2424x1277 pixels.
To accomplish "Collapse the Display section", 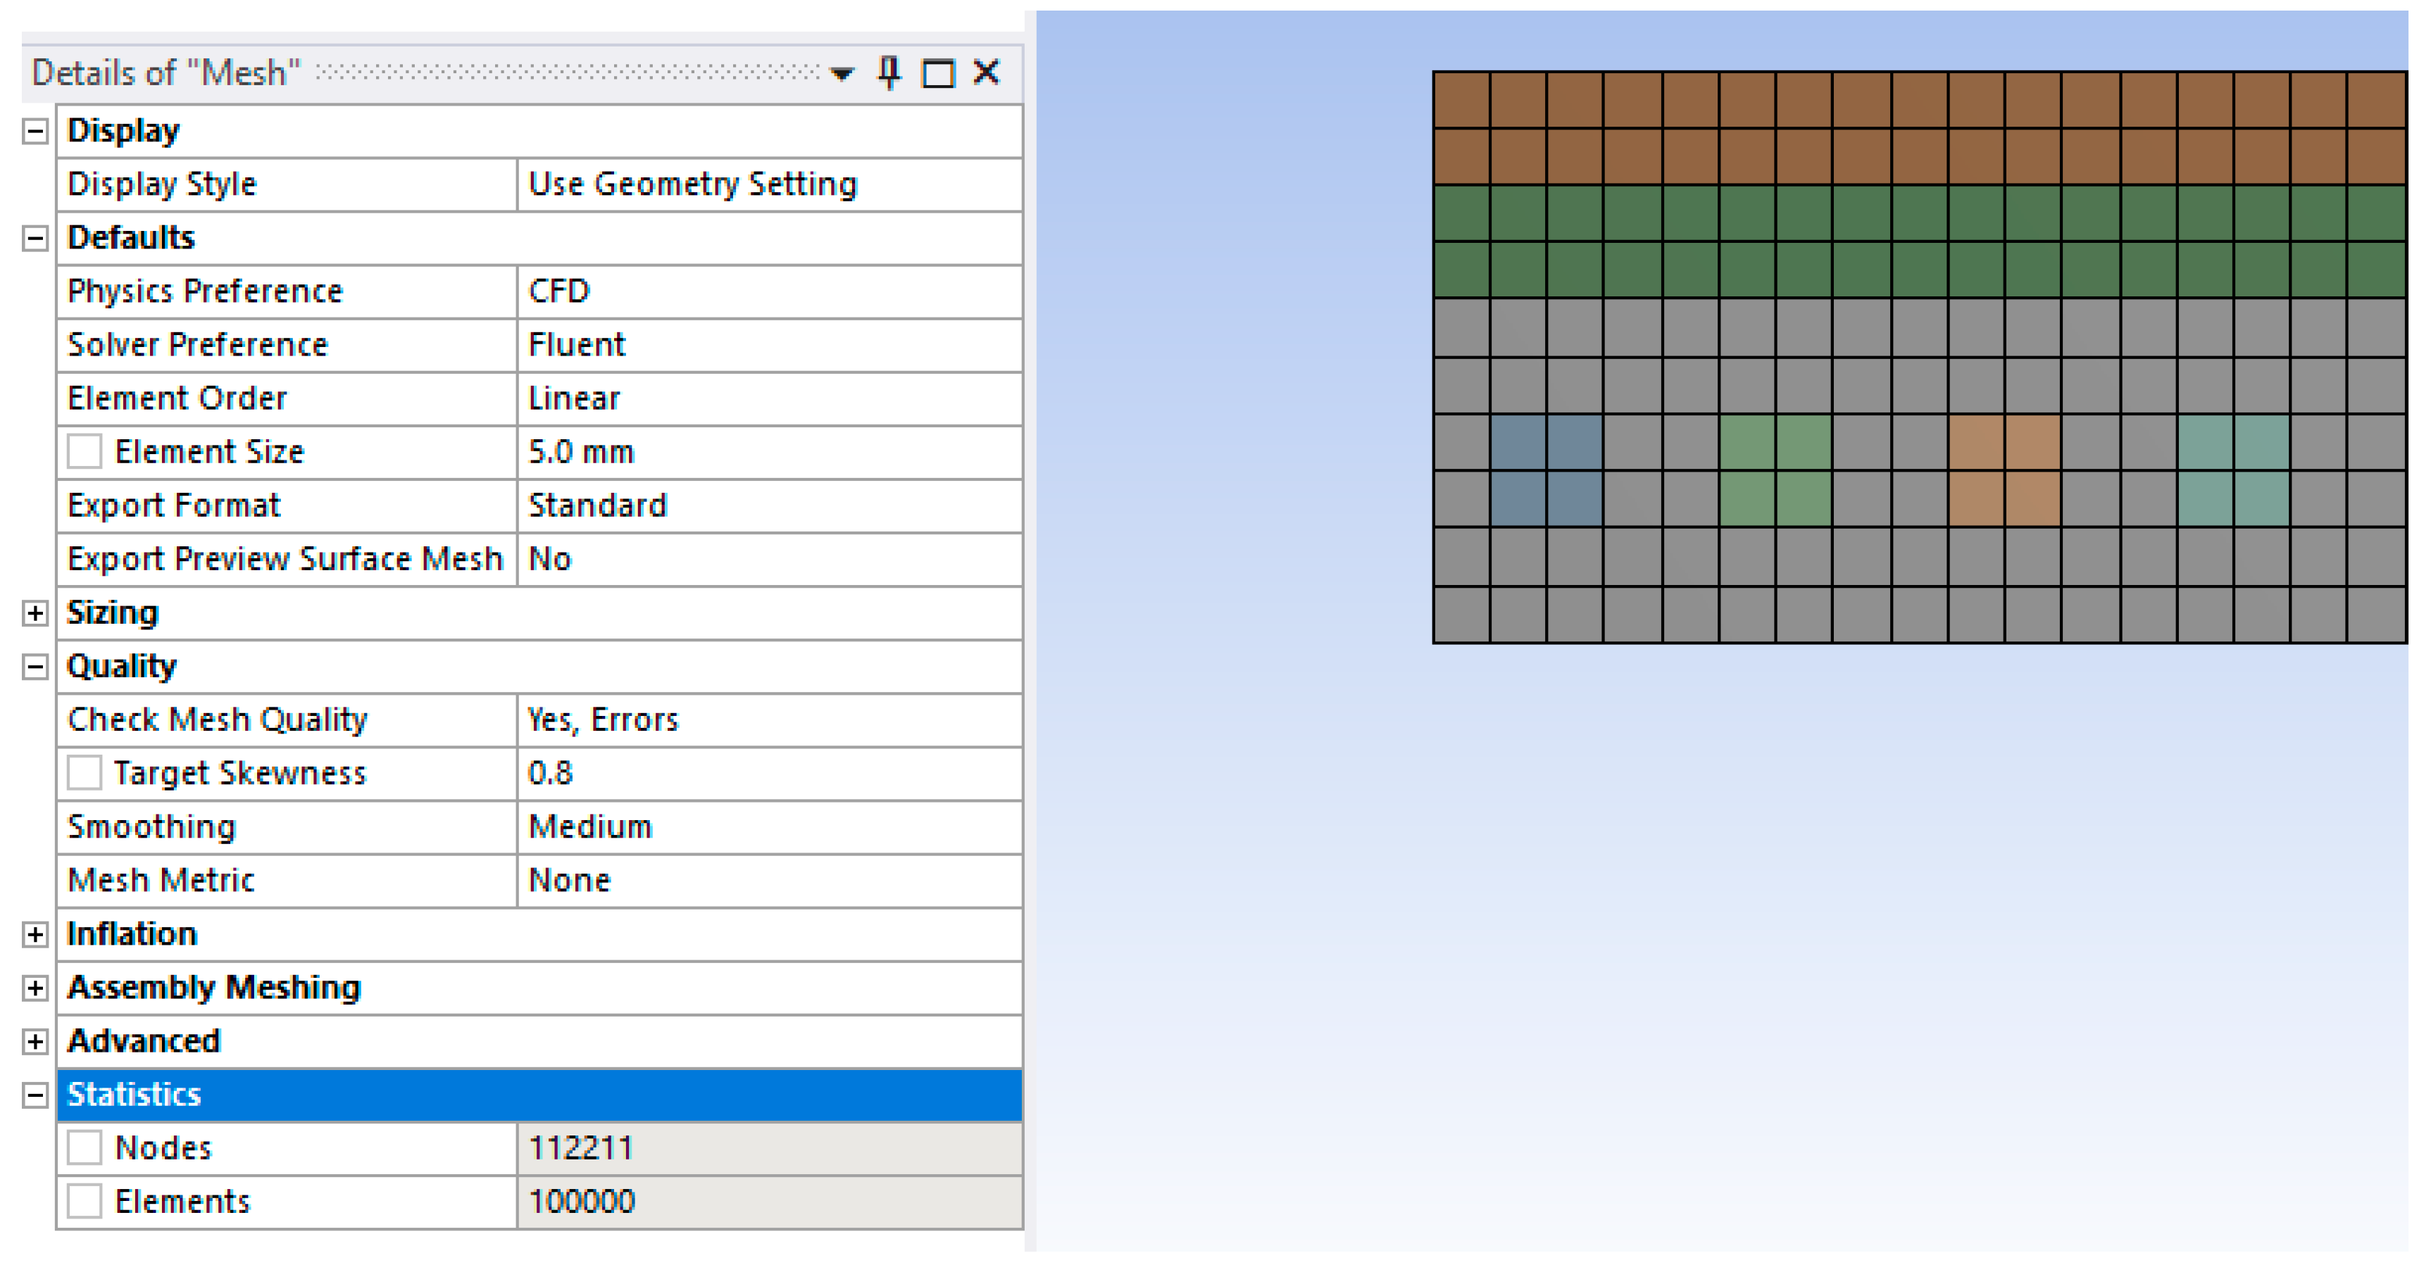I will click(x=35, y=131).
